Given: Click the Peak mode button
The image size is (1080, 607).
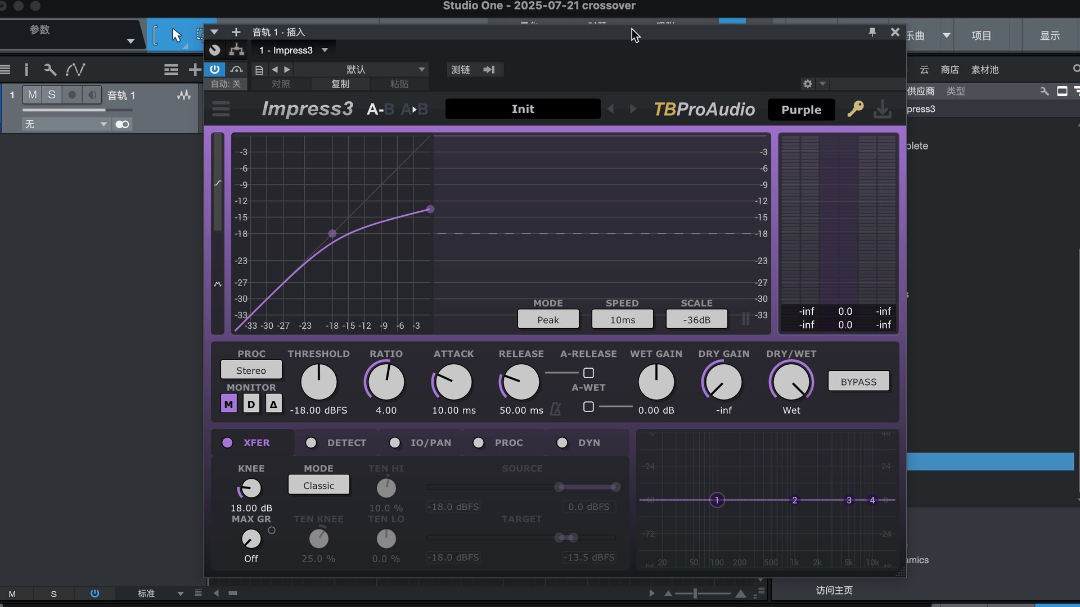Looking at the screenshot, I should pyautogui.click(x=548, y=319).
